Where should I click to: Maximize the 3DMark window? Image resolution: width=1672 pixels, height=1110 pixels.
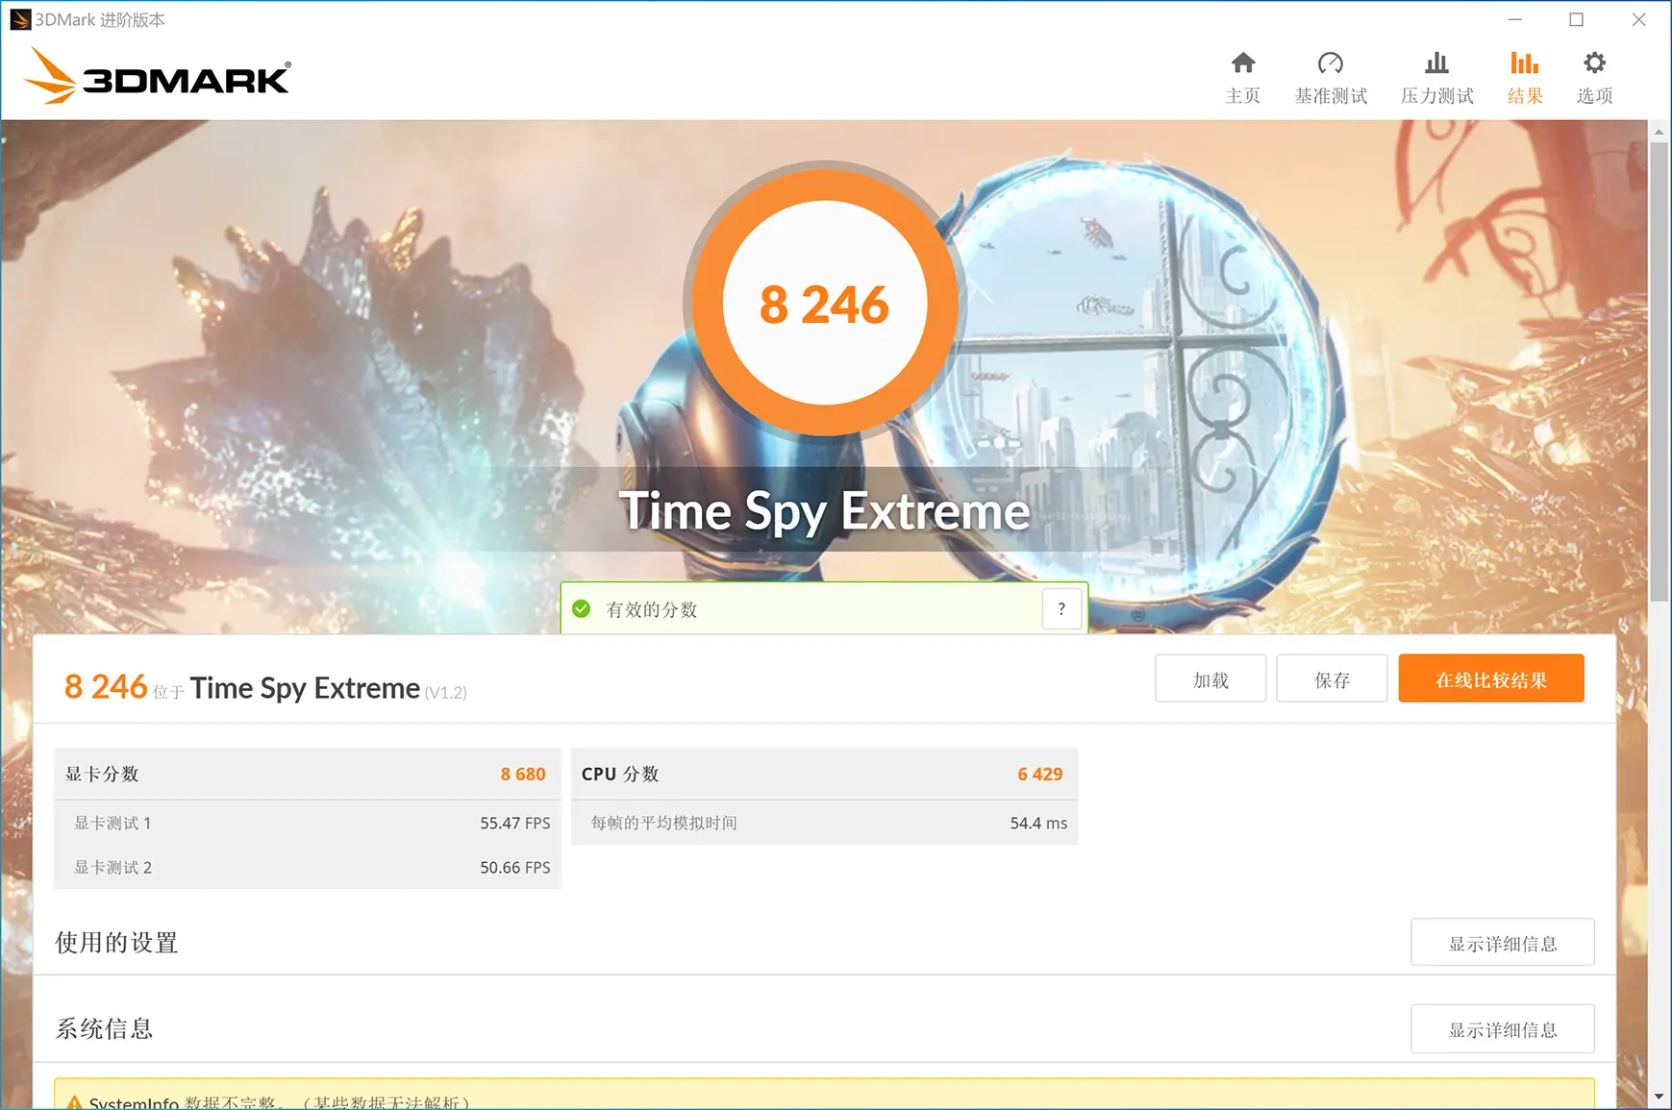tap(1577, 19)
